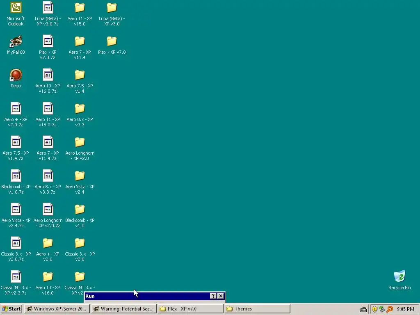Switch to Plex - XP v7.0 taskbar window
The width and height of the screenshot is (420, 315).
190,309
